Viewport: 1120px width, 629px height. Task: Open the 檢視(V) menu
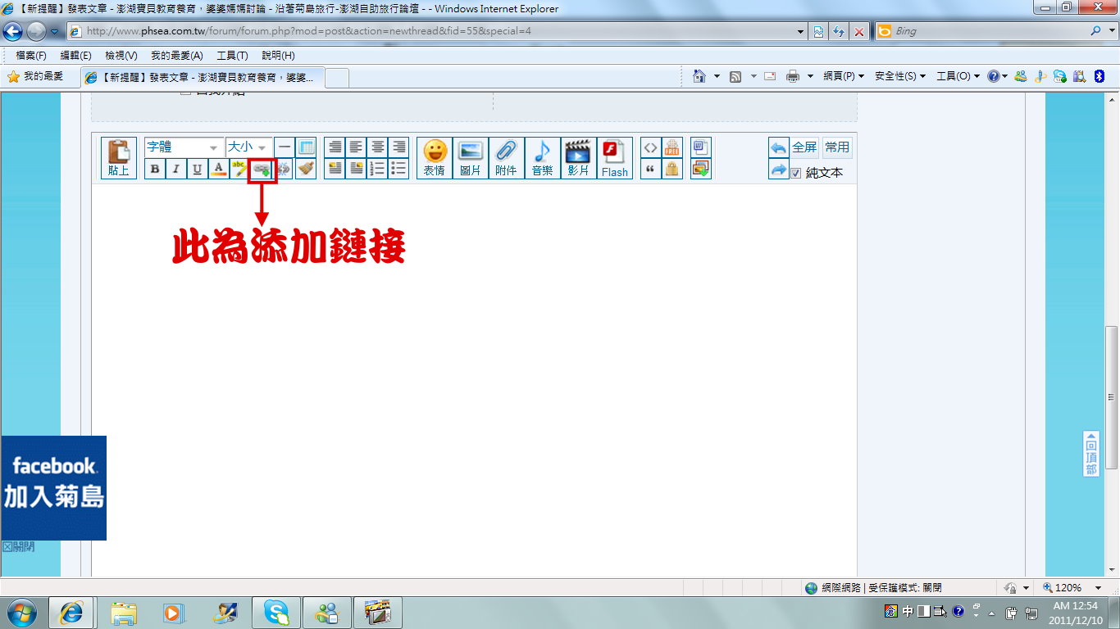[121, 56]
